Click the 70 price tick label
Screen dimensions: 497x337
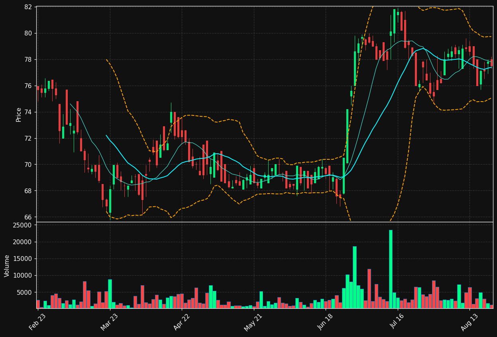tap(28, 165)
